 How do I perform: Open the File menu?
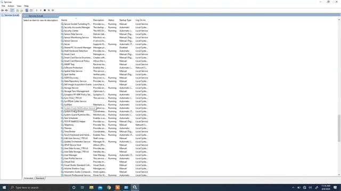(x=3, y=6)
